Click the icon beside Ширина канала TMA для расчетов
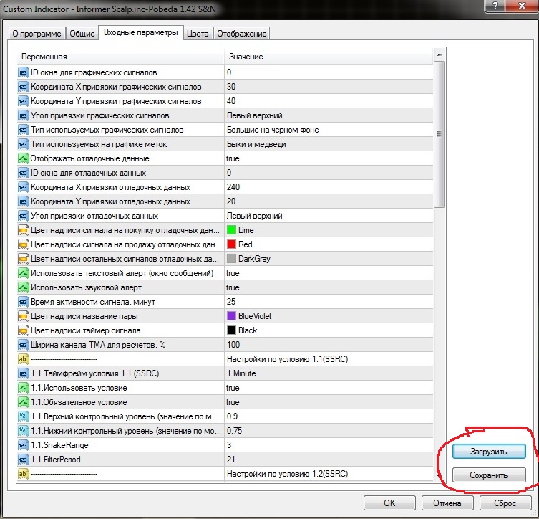539x519 pixels. (23, 346)
